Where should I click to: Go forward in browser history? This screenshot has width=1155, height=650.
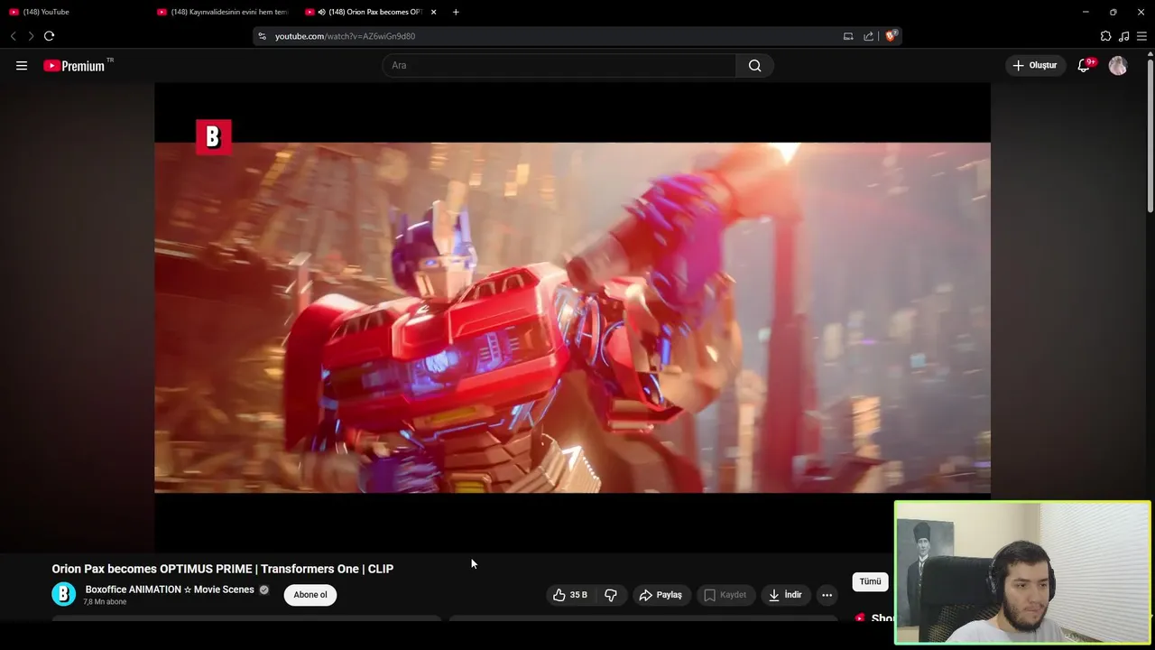pos(31,36)
